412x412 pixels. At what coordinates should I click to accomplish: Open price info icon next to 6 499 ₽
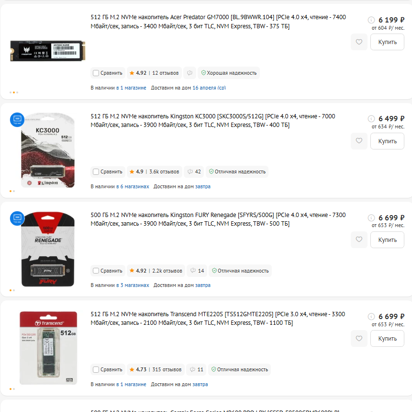point(371,119)
